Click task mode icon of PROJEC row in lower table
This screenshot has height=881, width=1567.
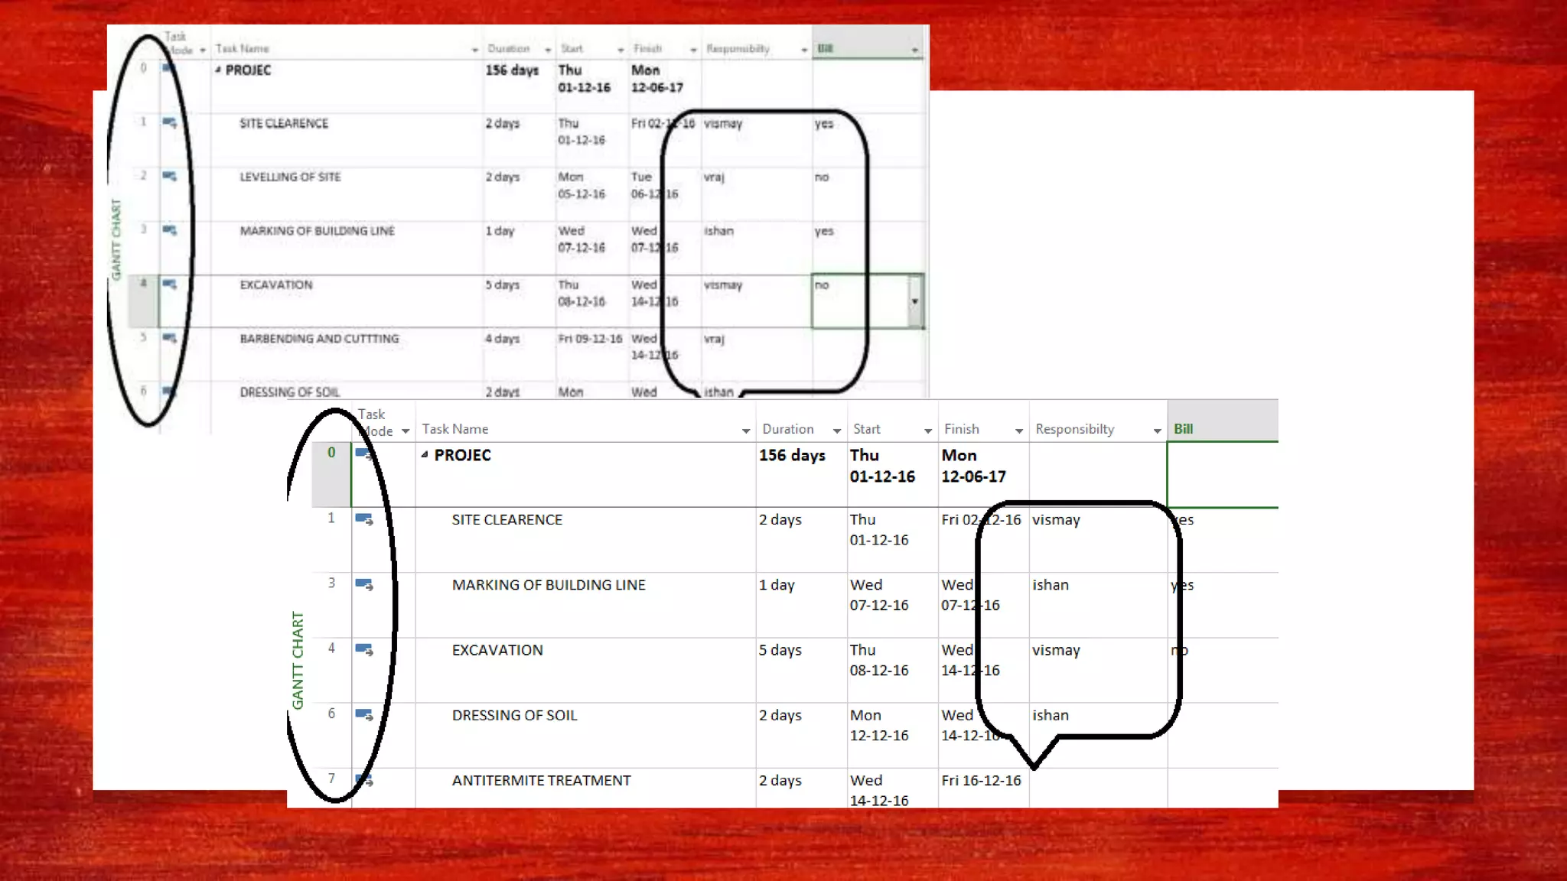coord(364,454)
